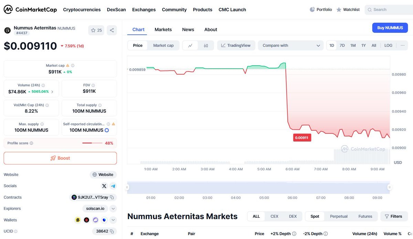The width and height of the screenshot is (413, 239).
Task: Open the DexScan menu
Action: coord(116,10)
